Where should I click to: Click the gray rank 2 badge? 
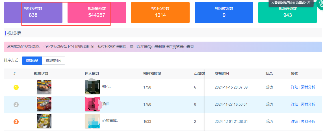(16, 105)
